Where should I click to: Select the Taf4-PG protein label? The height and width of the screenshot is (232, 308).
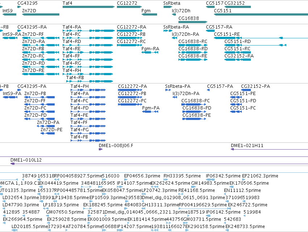coord(80,130)
